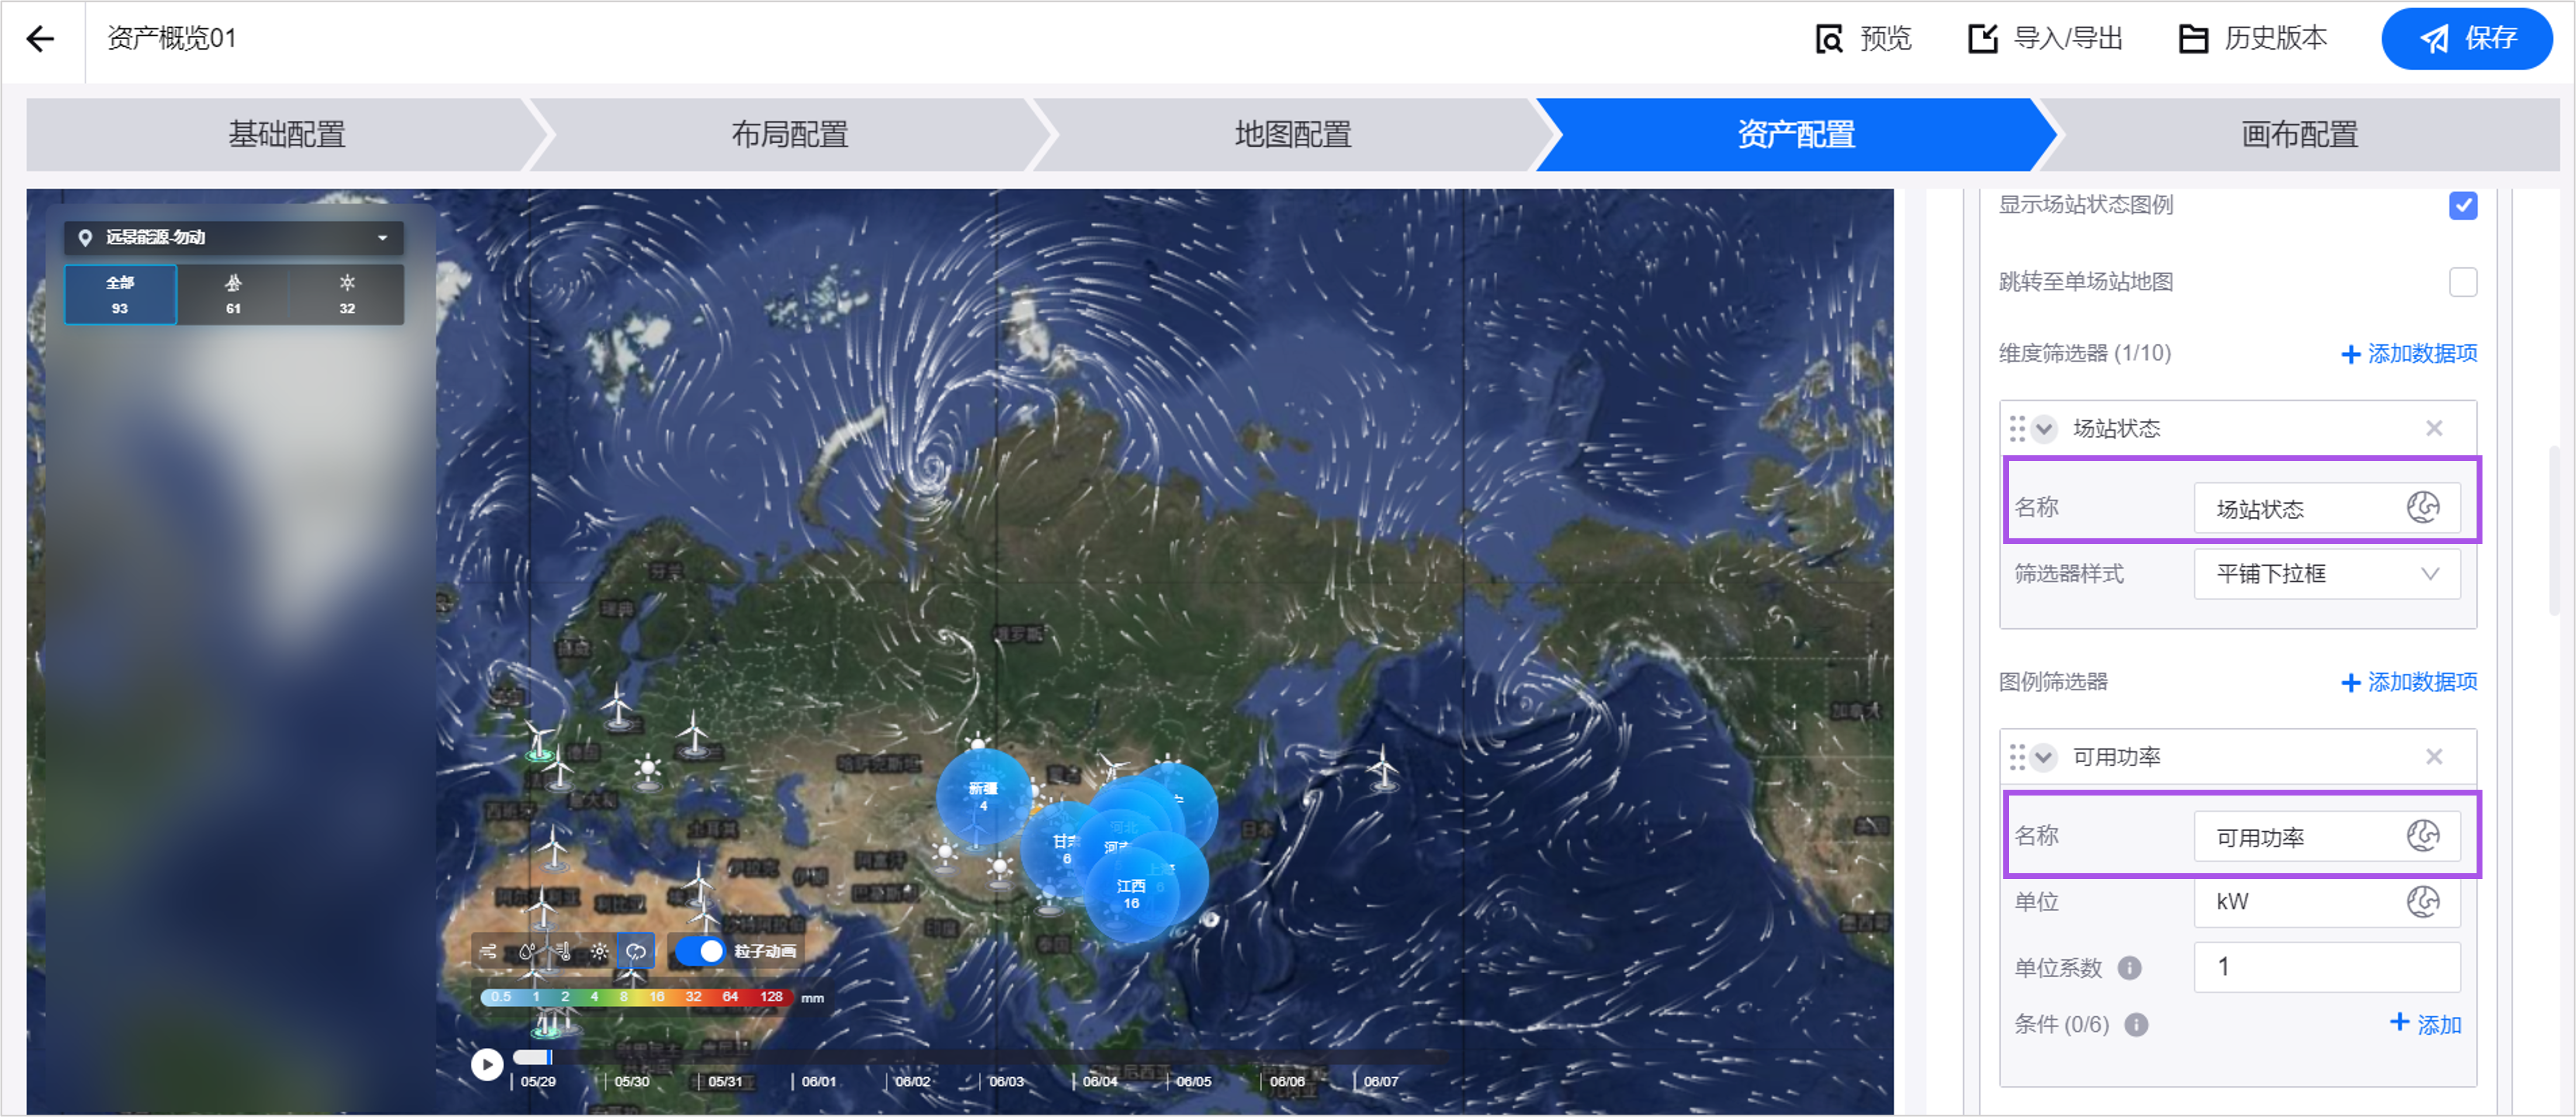
Task: Select the humidity droplet layer icon
Action: click(527, 951)
